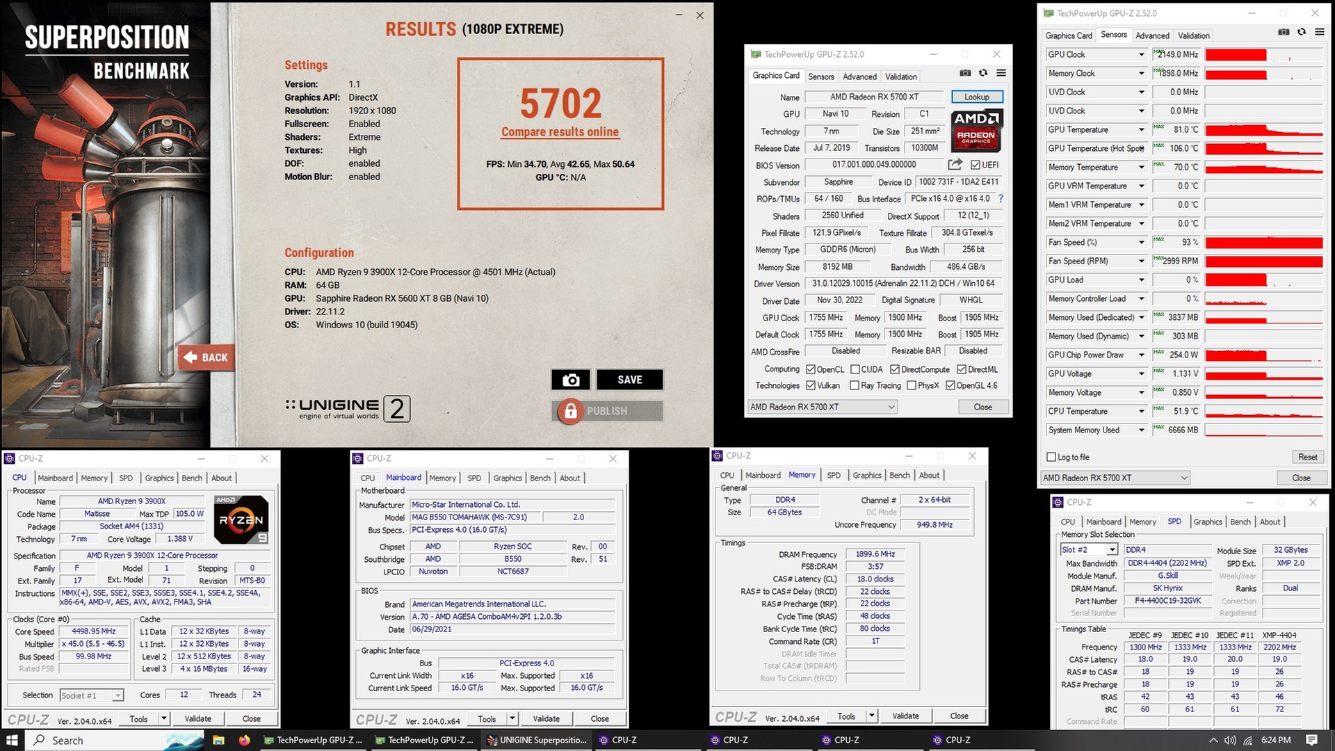Open the Windows Start menu
This screenshot has height=751, width=1335.
point(12,740)
